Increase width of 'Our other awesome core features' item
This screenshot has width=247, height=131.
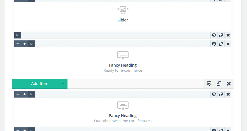coord(25,94)
